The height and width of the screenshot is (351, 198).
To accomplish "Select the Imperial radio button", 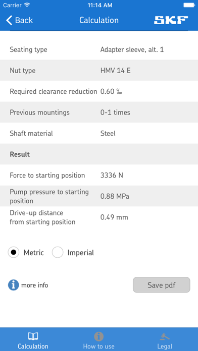I will click(58, 252).
